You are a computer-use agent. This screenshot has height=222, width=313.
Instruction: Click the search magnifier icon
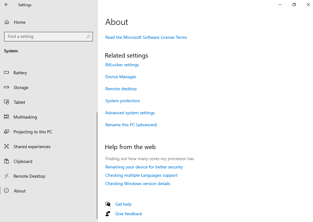tap(88, 37)
